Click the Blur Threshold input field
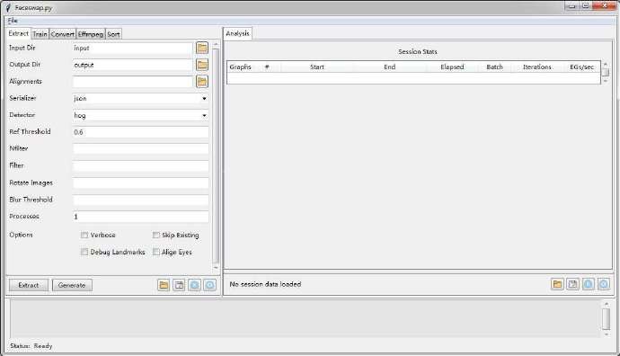The height and width of the screenshot is (356, 620). click(x=141, y=200)
